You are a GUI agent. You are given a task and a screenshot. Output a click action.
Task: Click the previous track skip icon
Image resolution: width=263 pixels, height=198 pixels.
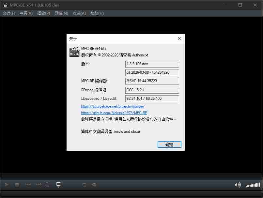pos(28,185)
